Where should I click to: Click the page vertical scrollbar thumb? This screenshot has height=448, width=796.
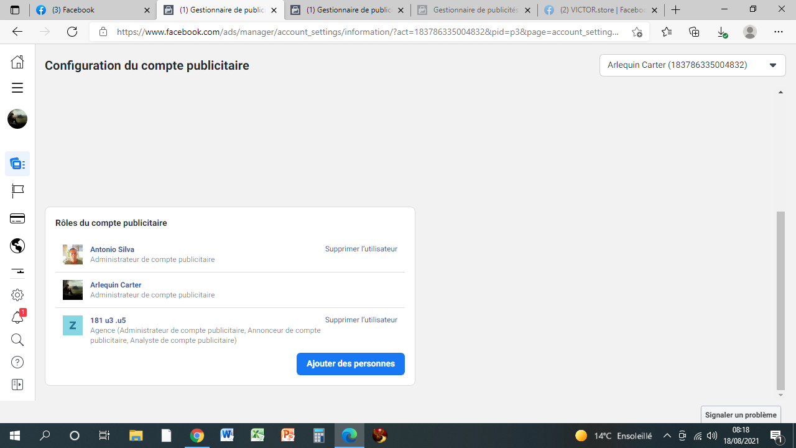coord(781,299)
